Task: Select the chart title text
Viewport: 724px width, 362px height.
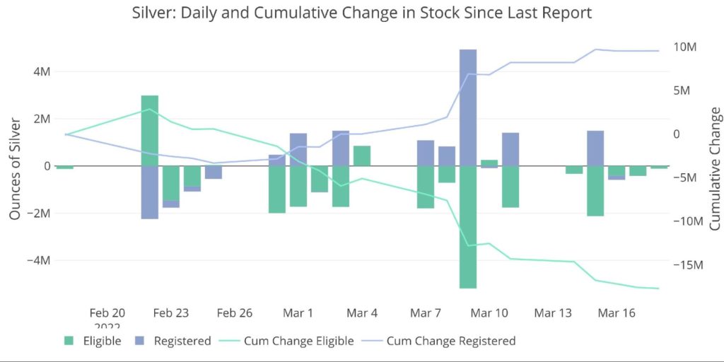Action: [361, 13]
